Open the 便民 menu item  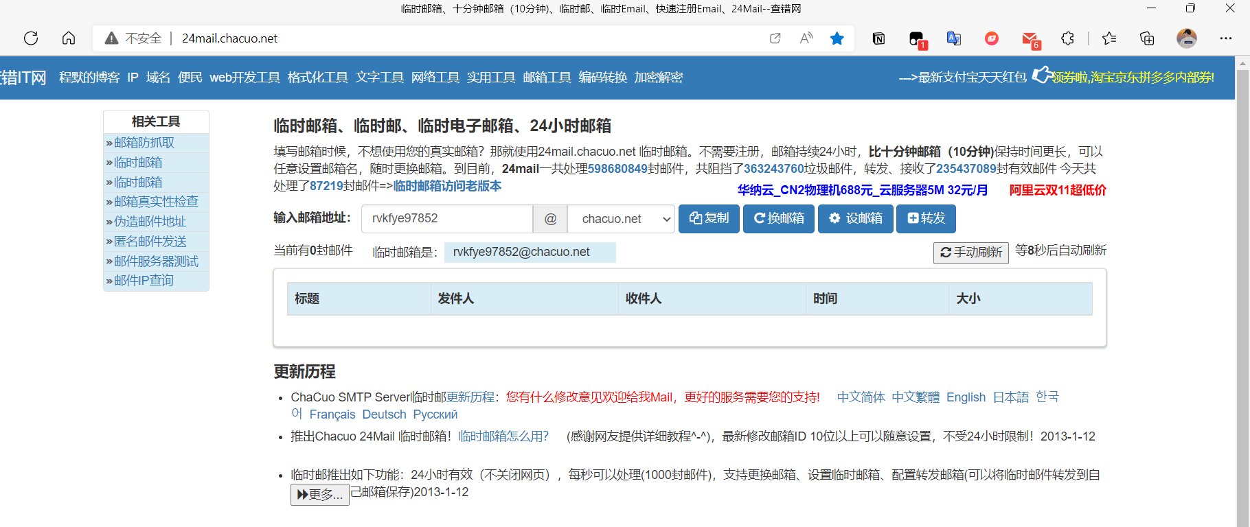coord(190,78)
